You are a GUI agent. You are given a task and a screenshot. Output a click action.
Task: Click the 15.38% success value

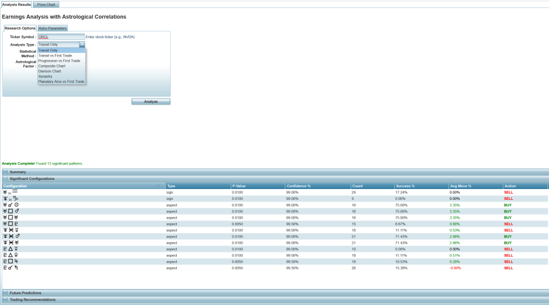[401, 268]
